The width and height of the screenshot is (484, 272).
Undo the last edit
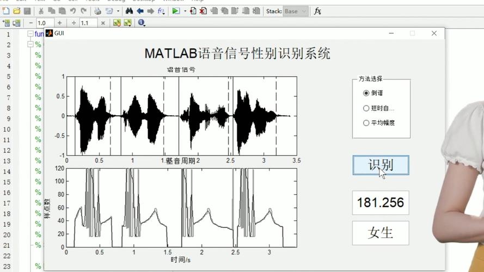[x=73, y=11]
